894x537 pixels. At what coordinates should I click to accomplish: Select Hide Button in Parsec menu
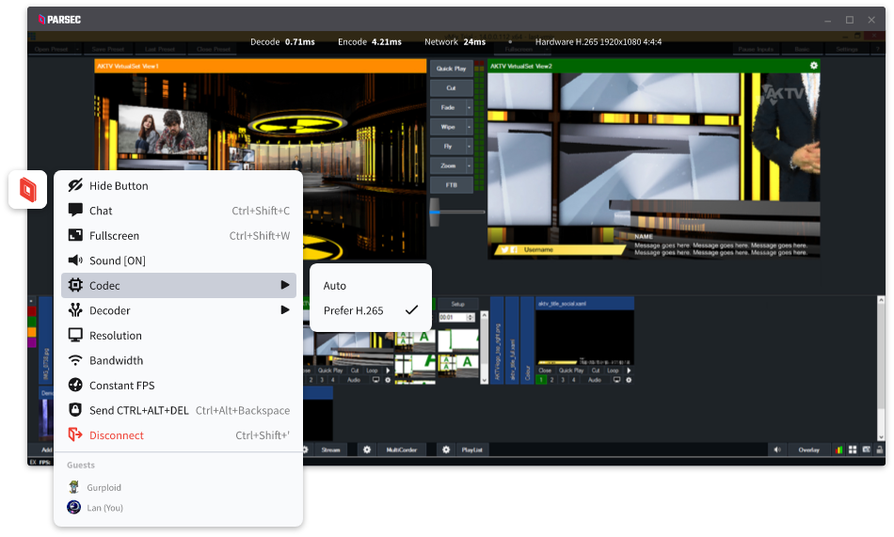point(178,186)
